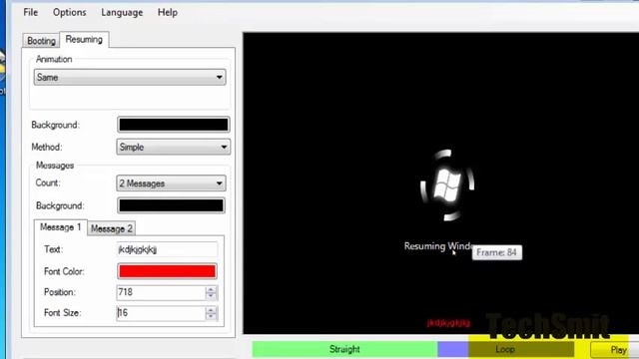Click the red jkdjkjgkjkjj preview text

(x=448, y=323)
